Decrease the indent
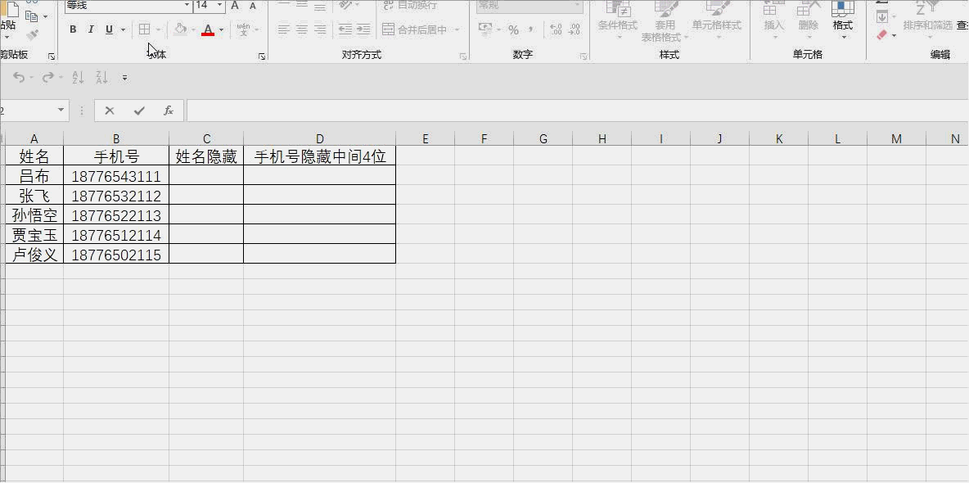 345,29
